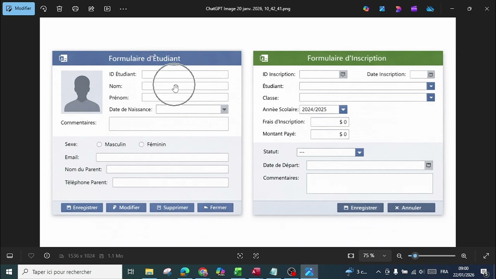Click the visual search icon at bottom center
This screenshot has width=496, height=279.
pos(240,256)
